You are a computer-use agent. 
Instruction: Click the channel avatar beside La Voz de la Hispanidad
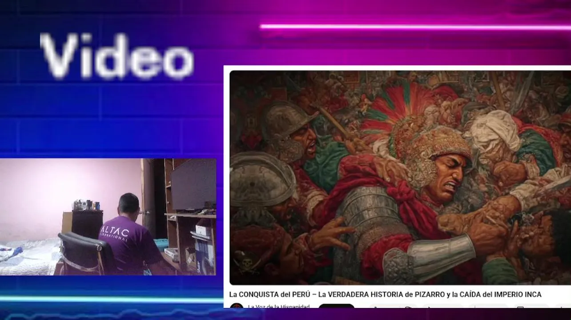(x=237, y=306)
